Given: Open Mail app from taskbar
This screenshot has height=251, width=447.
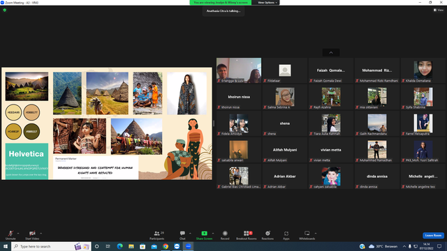Looking at the screenshot, I should tap(154, 246).
